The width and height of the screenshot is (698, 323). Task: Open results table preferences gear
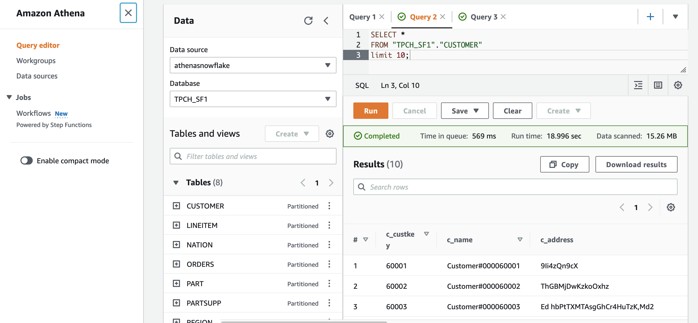[671, 207]
